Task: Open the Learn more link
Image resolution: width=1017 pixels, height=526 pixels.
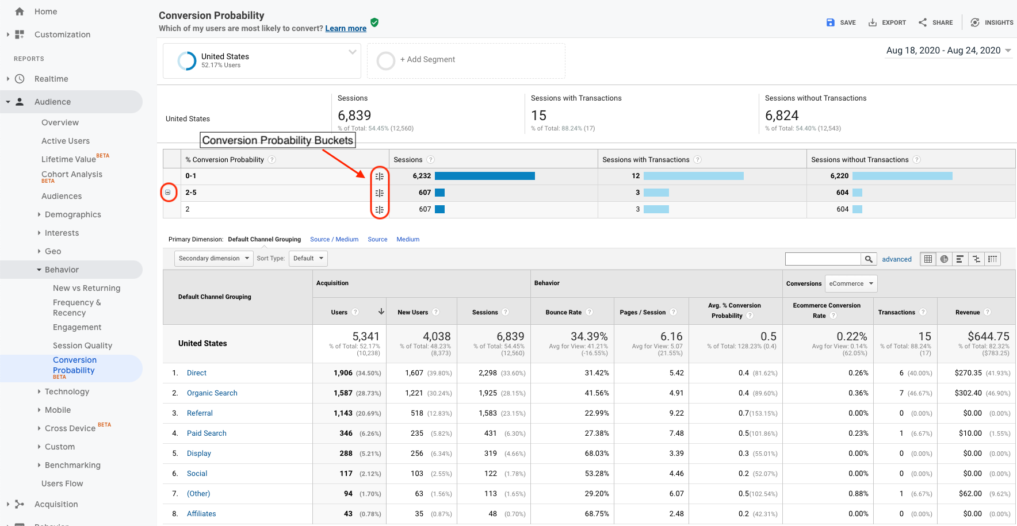Action: tap(345, 28)
